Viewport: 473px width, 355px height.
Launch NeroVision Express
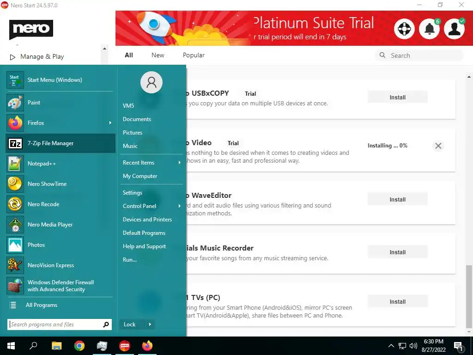[61, 265]
